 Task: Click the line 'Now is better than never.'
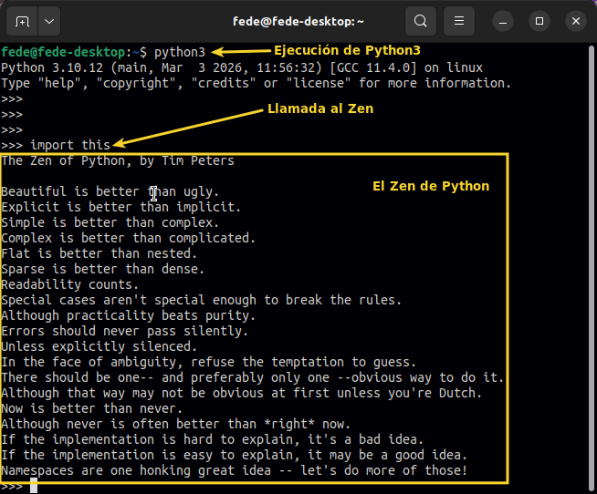(92, 409)
